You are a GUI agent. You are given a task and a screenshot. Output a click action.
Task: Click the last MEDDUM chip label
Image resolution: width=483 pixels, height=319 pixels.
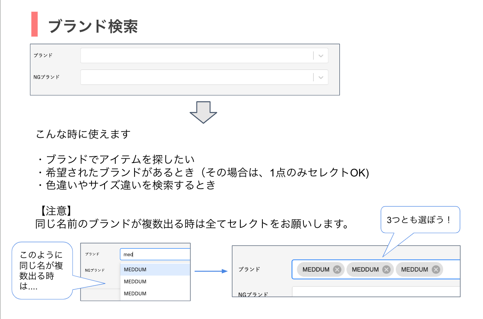point(414,270)
